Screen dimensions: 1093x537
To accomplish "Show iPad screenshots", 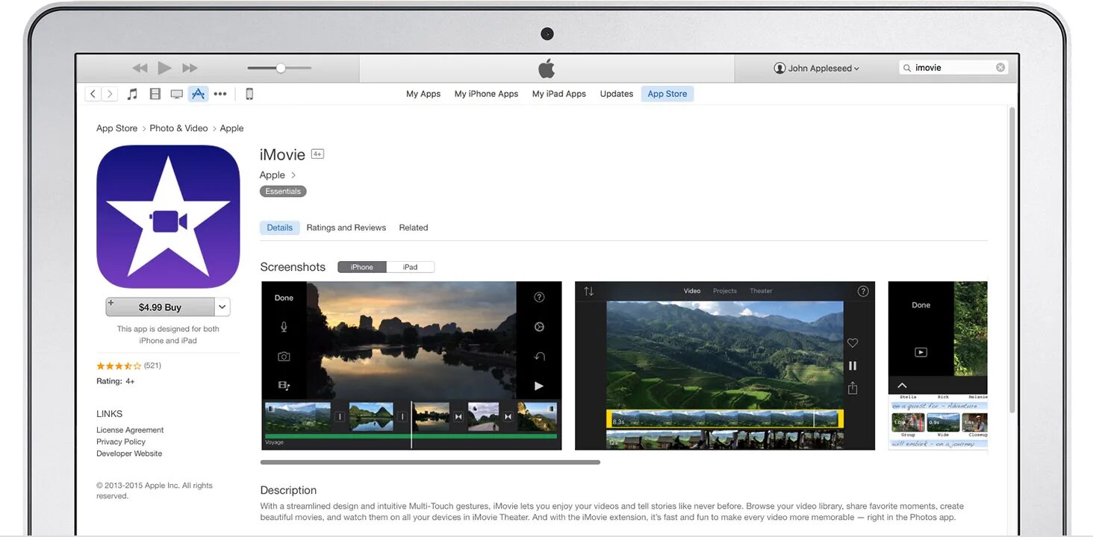I will (411, 267).
